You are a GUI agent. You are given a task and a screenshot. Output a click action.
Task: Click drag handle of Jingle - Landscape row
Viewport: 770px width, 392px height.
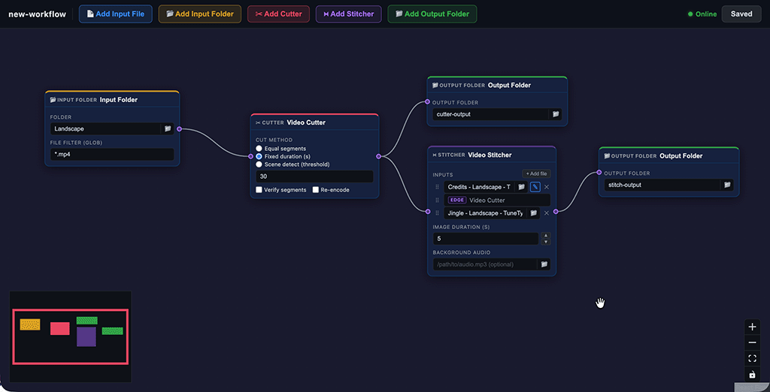pos(437,213)
